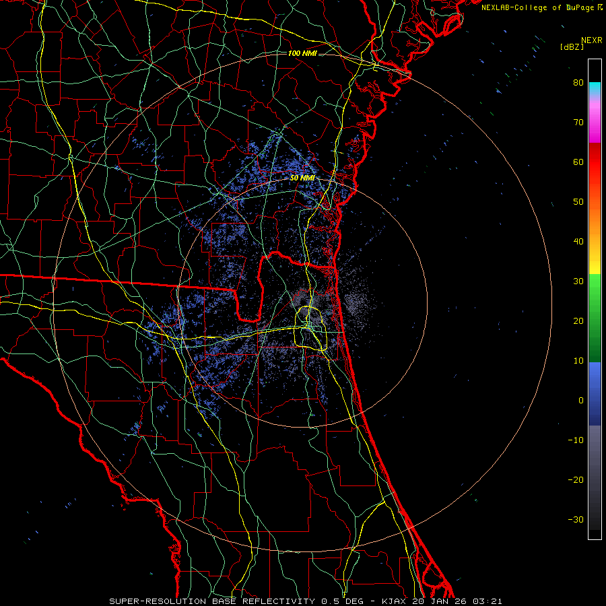This screenshot has height=606, width=606.
Task: Click the 'NEXR' label above the scale
Action: coord(592,40)
